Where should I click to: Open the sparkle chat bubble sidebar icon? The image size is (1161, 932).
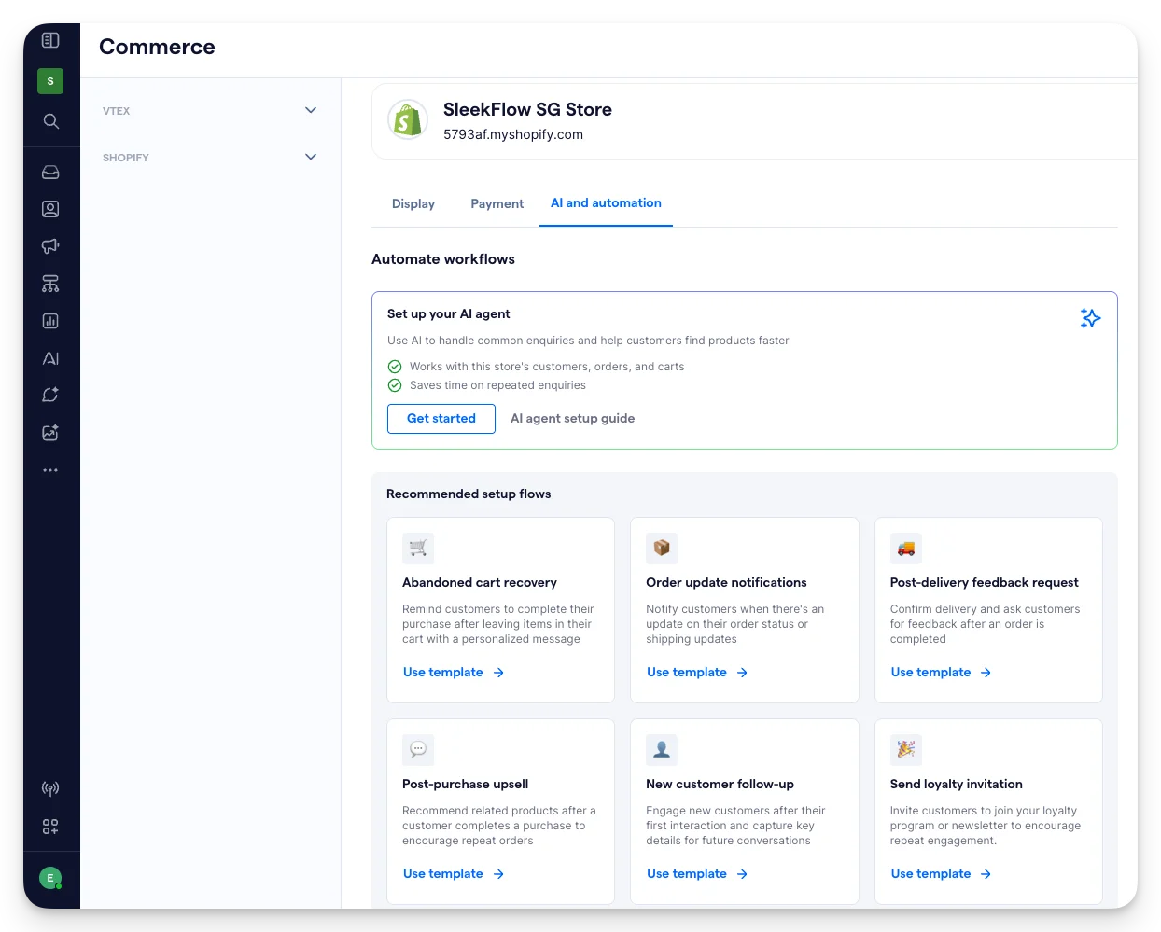50,396
